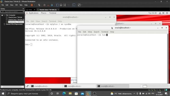The image size is (170, 96).
Task: Open Windows Task View
Action: click(x=58, y=94)
